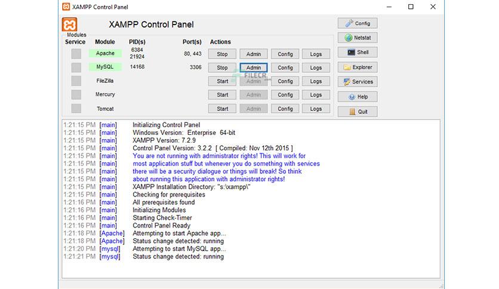Open FileZilla module Config
Screen dimensions: 499x289
[x=285, y=81]
